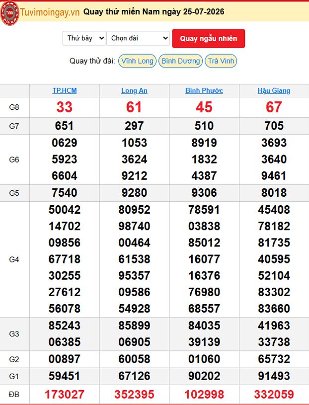This screenshot has height=405, width=309.
Task: Click the Quay ngẫu nhiên button
Action: click(x=208, y=38)
